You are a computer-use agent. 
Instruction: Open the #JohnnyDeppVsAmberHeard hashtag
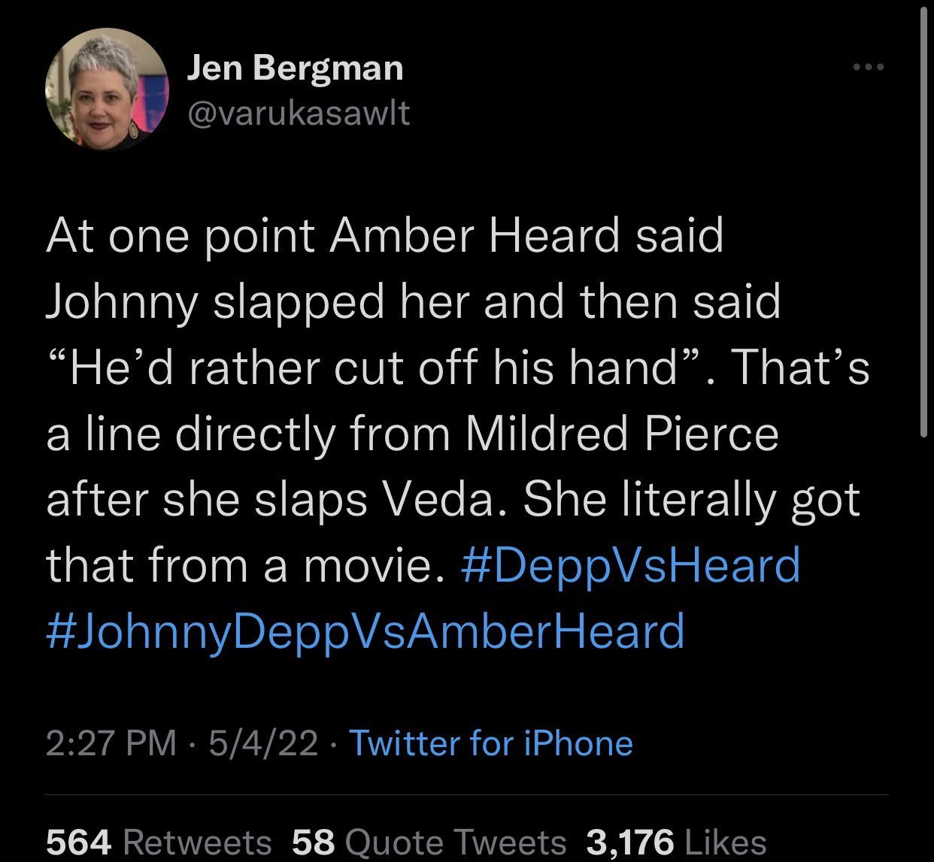point(365,631)
